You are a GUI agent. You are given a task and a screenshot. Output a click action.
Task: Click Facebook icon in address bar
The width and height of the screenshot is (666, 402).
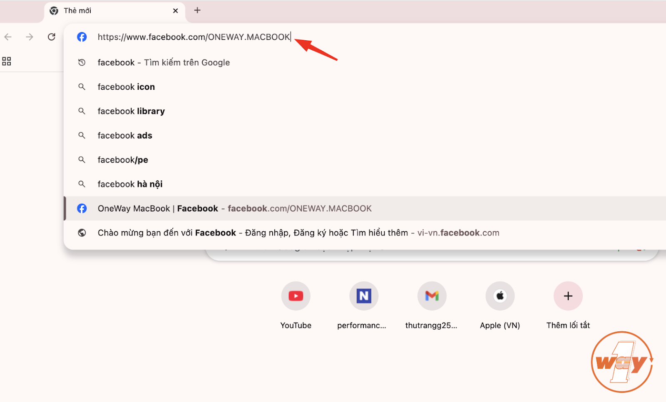(x=82, y=37)
